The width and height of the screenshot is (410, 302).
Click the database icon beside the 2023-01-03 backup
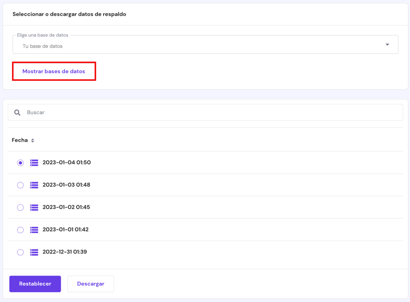pos(34,185)
